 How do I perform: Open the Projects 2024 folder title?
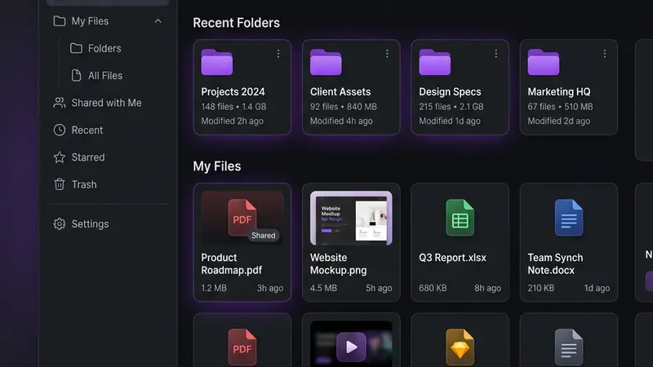(233, 91)
